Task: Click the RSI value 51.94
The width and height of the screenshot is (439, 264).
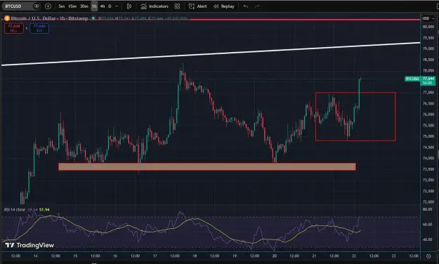Action: pos(44,209)
